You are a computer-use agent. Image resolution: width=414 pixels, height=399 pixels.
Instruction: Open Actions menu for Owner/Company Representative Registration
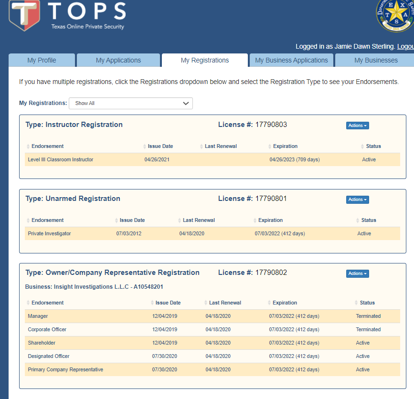[x=357, y=273]
